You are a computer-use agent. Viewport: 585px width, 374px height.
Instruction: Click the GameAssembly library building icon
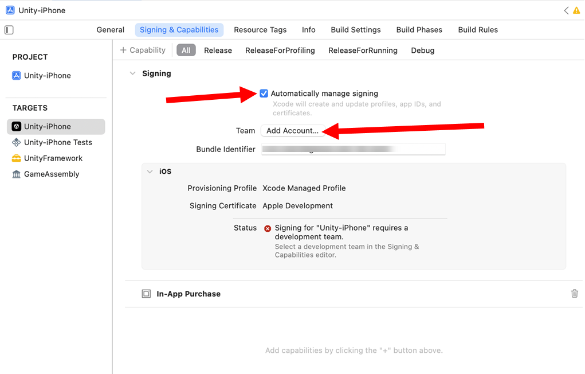17,174
